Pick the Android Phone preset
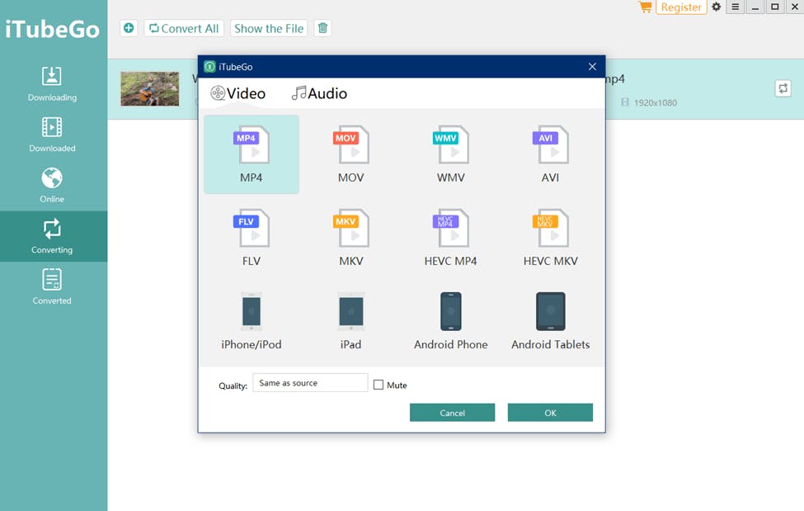This screenshot has height=511, width=804. click(x=451, y=321)
